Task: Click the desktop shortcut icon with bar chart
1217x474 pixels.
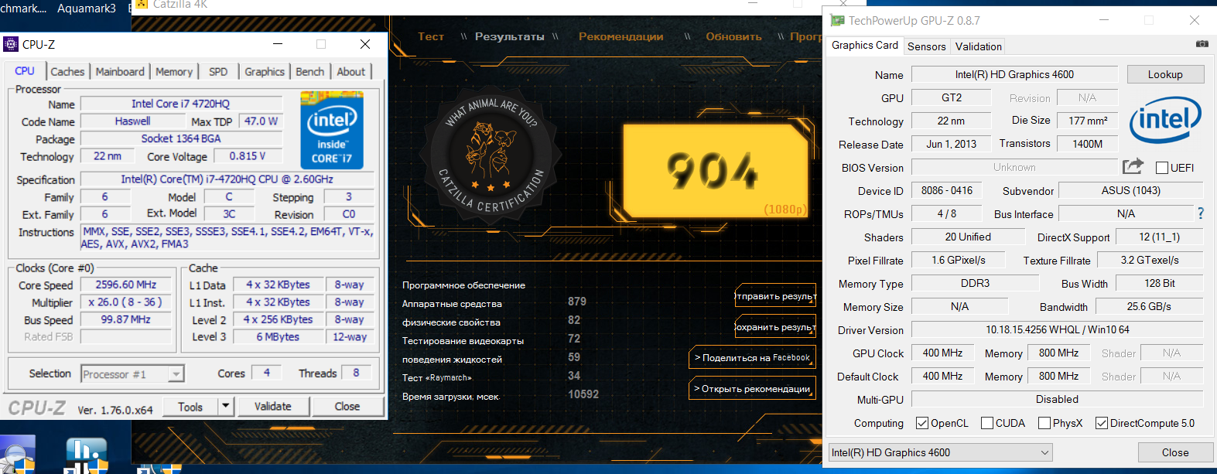Action: 86,456
